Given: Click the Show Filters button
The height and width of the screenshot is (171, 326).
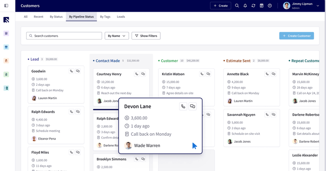Looking at the screenshot, I should (146, 36).
